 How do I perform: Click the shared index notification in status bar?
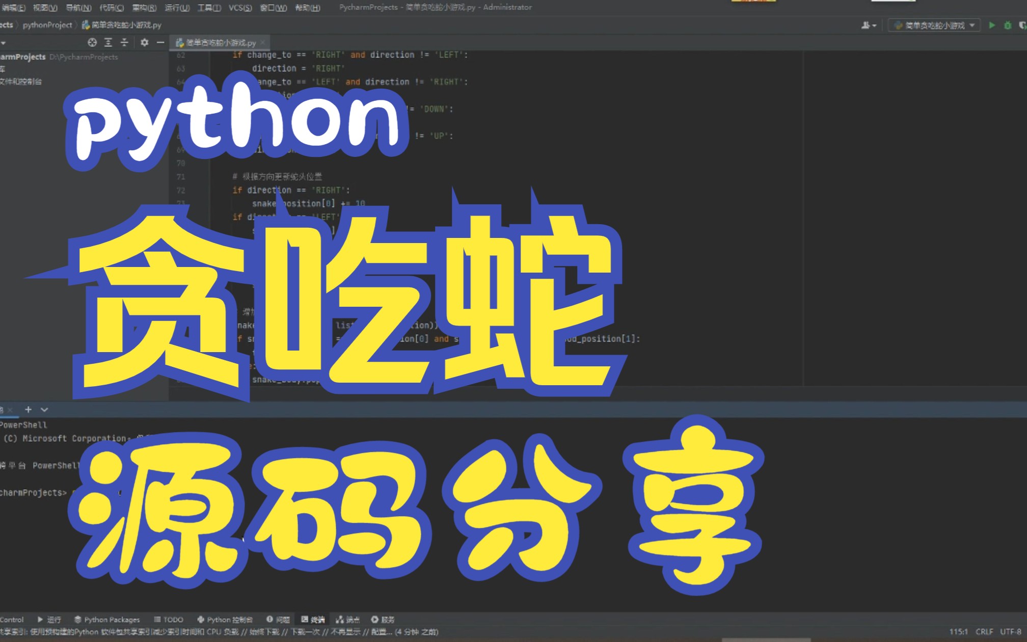coord(219,632)
